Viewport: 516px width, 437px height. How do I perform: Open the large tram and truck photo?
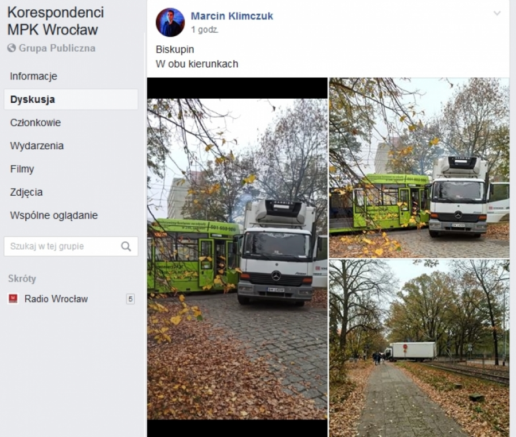pyautogui.click(x=237, y=257)
